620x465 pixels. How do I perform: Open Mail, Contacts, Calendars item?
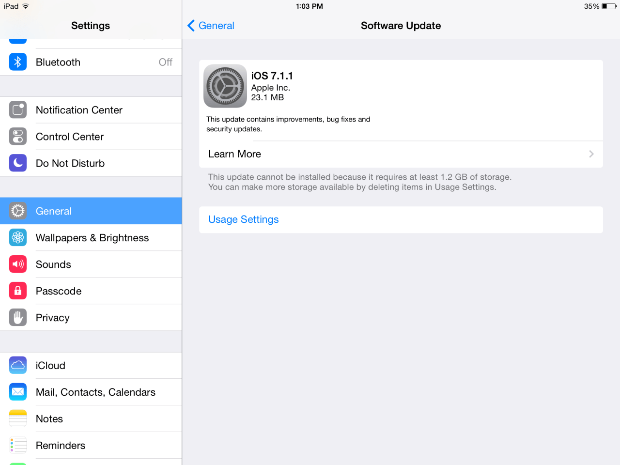[x=91, y=392]
